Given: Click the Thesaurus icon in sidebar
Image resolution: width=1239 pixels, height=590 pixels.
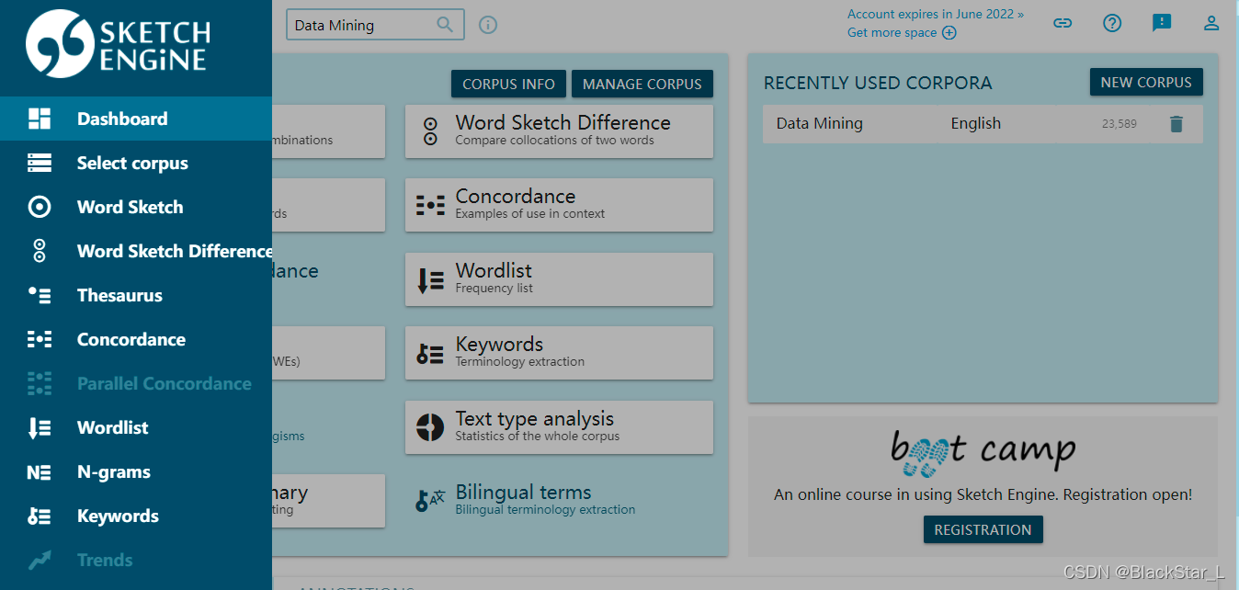Looking at the screenshot, I should [x=40, y=295].
